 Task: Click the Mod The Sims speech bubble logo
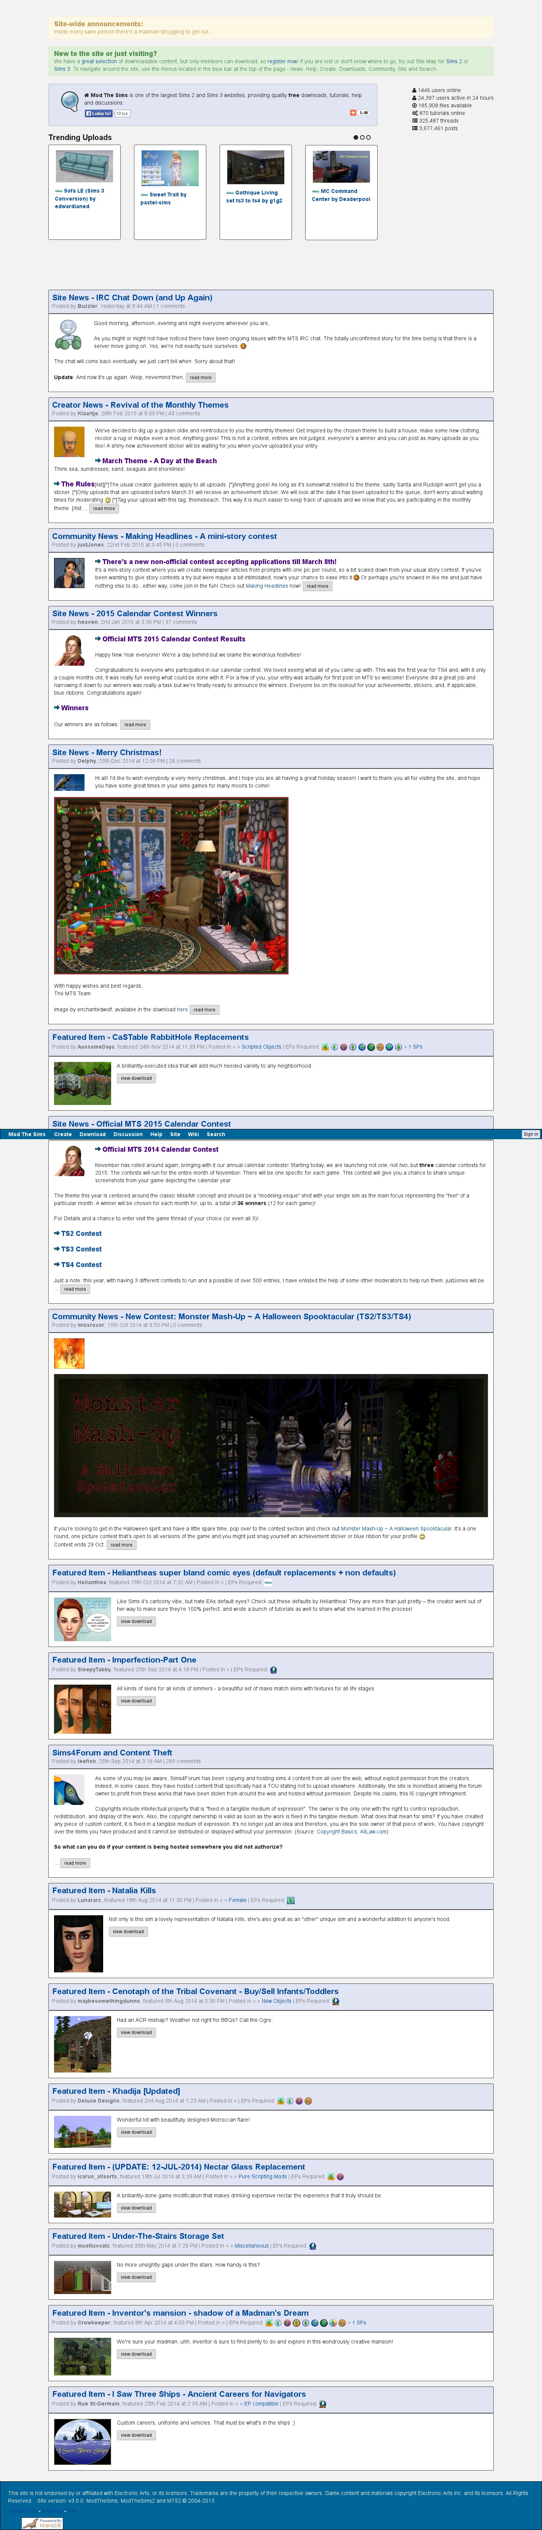70,100
